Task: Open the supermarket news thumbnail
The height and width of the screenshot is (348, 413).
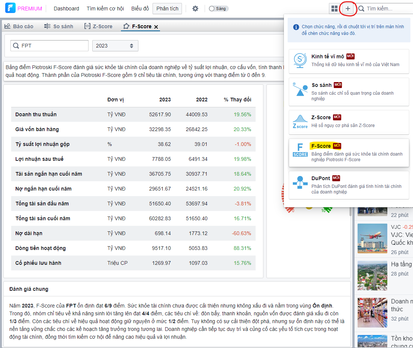Action: [372, 312]
